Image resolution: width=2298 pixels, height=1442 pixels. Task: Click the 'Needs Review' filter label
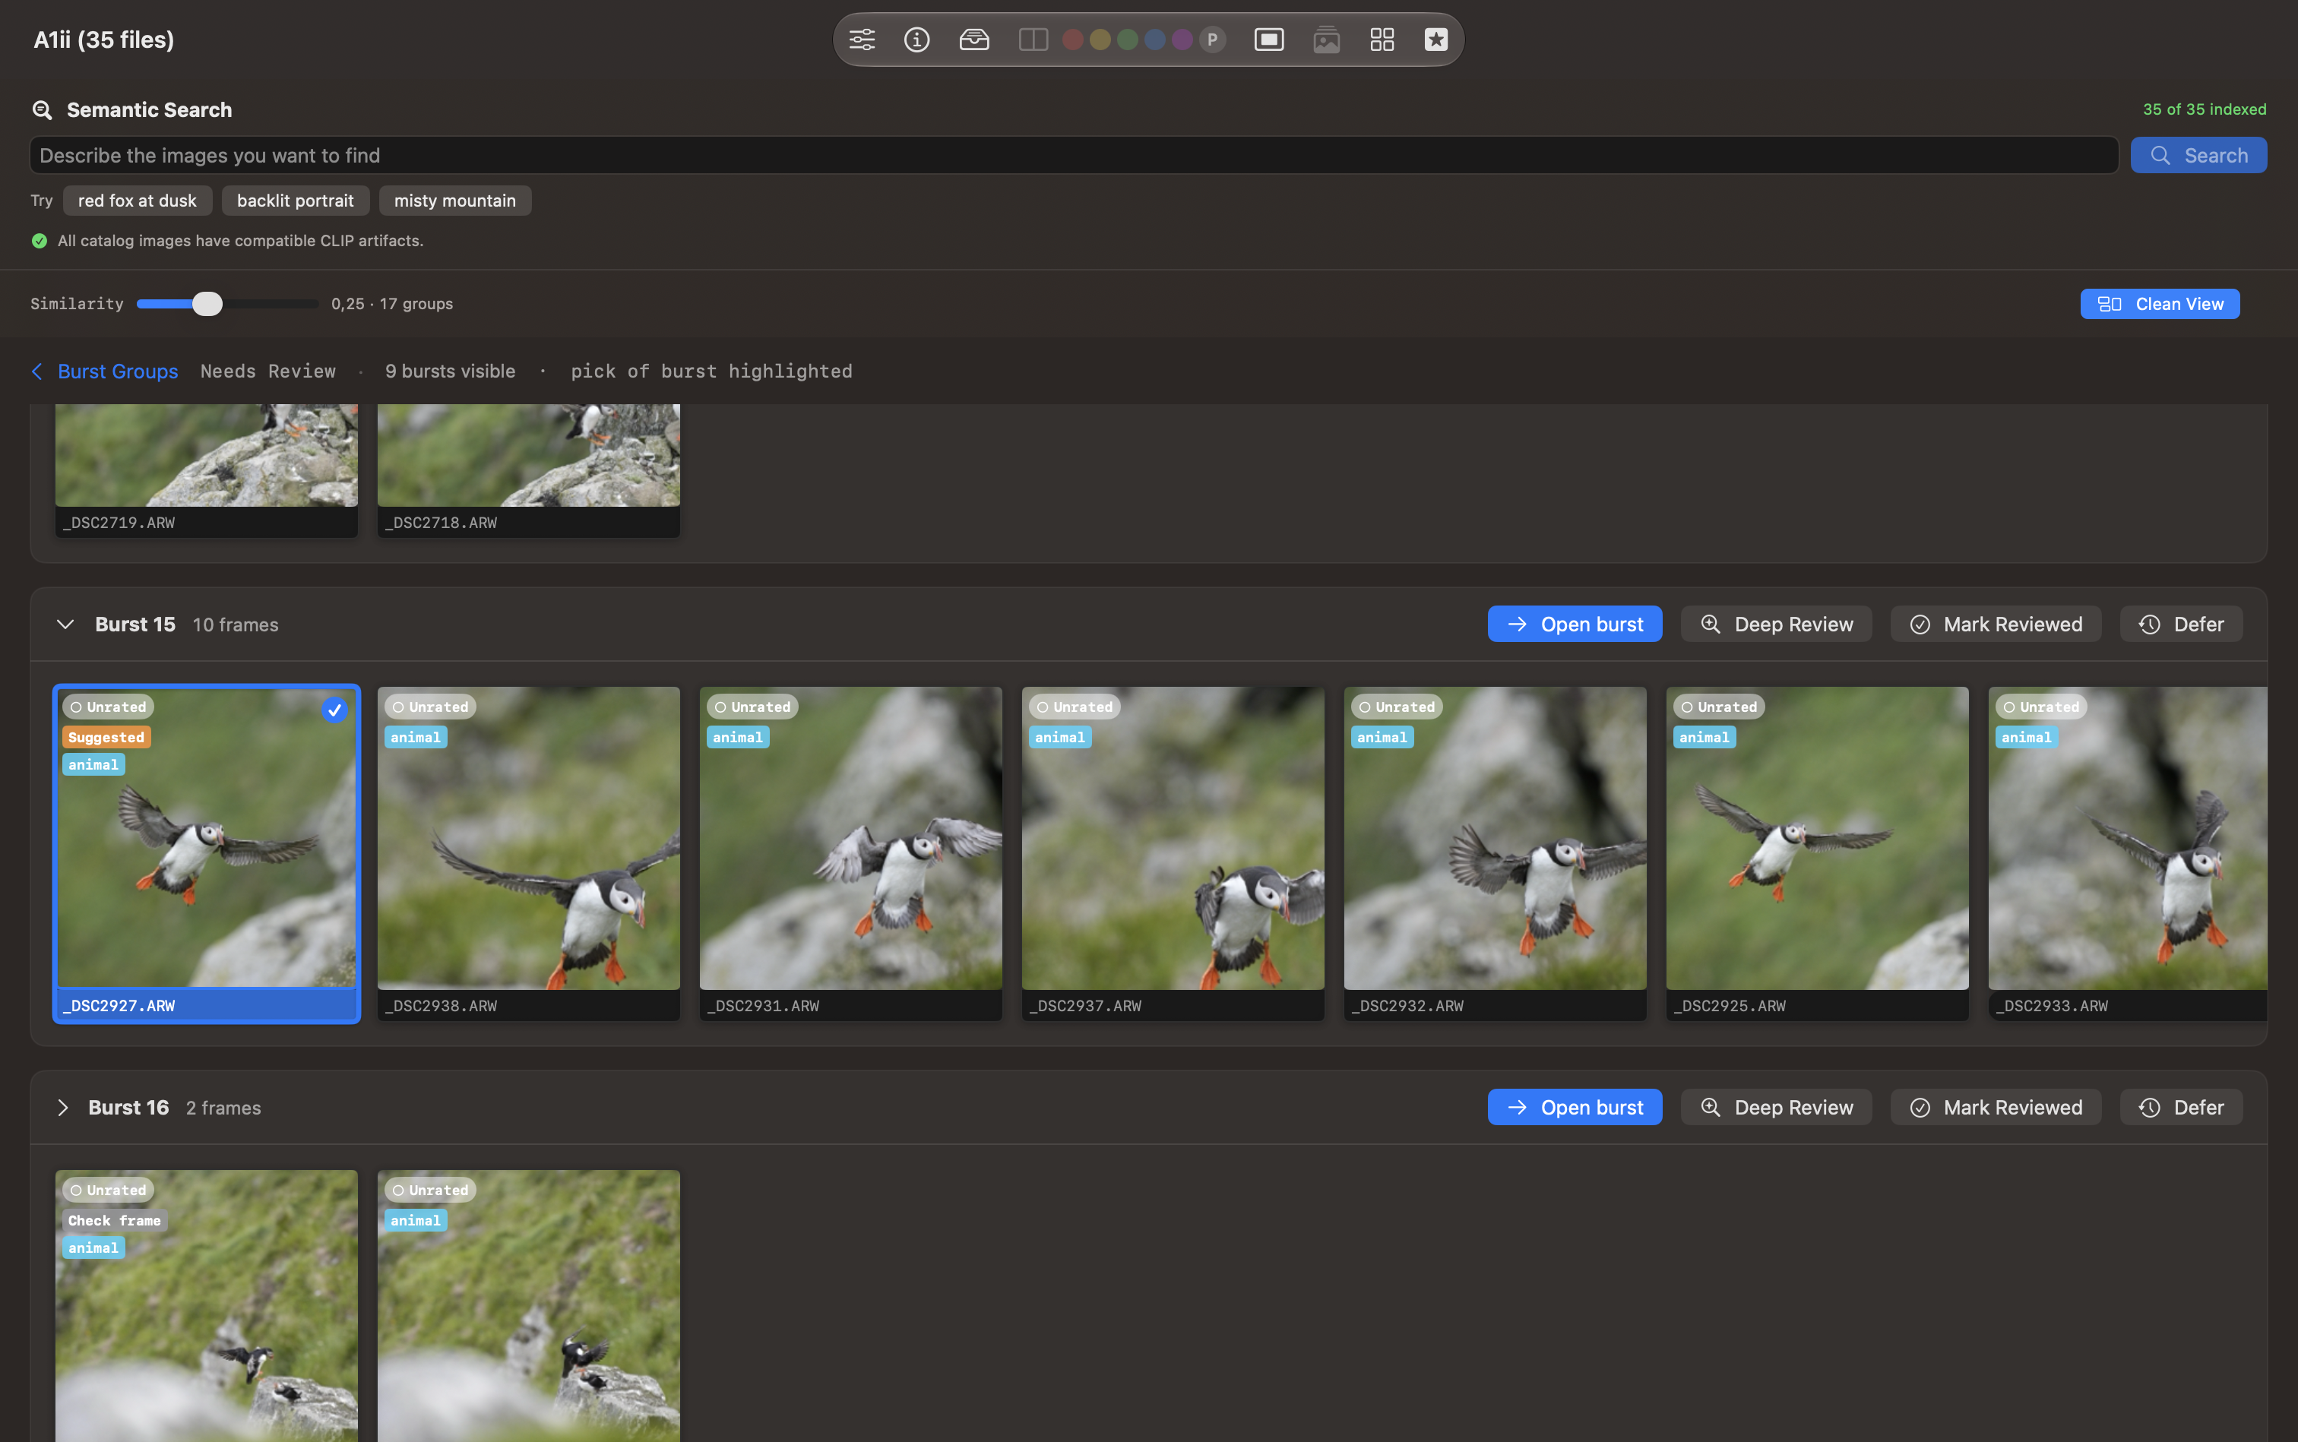coord(268,371)
